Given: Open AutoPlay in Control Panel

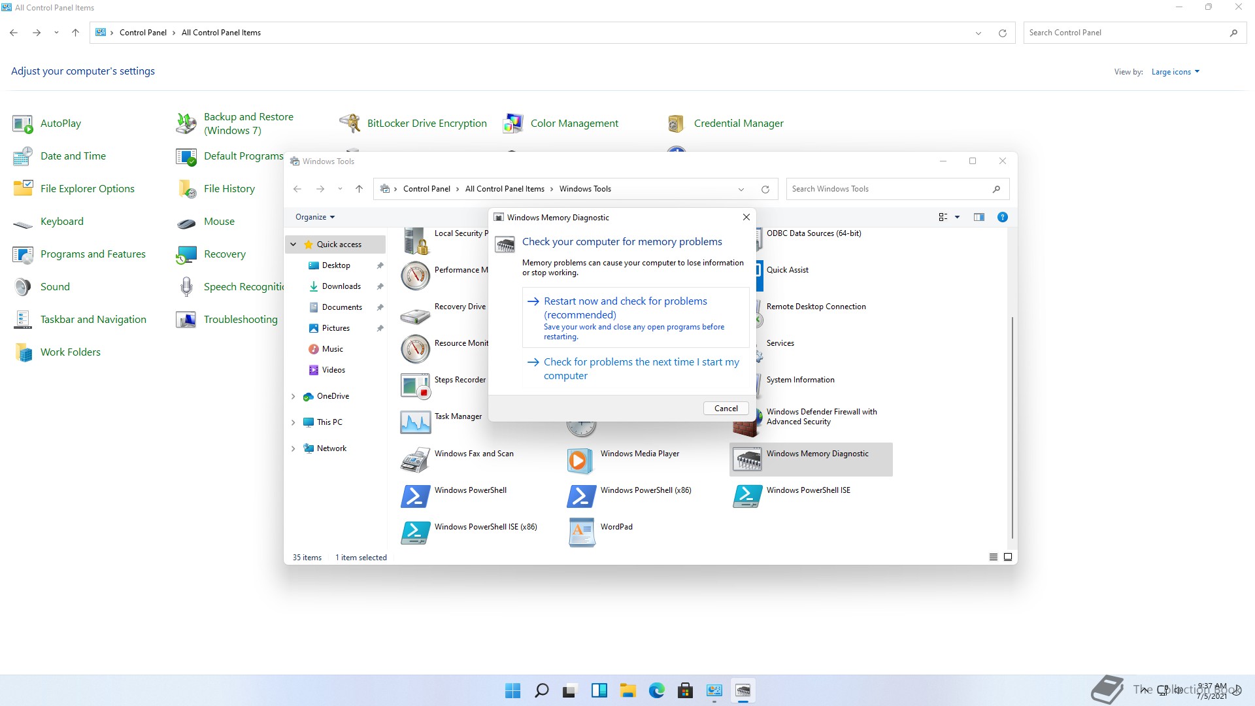Looking at the screenshot, I should point(23,124).
